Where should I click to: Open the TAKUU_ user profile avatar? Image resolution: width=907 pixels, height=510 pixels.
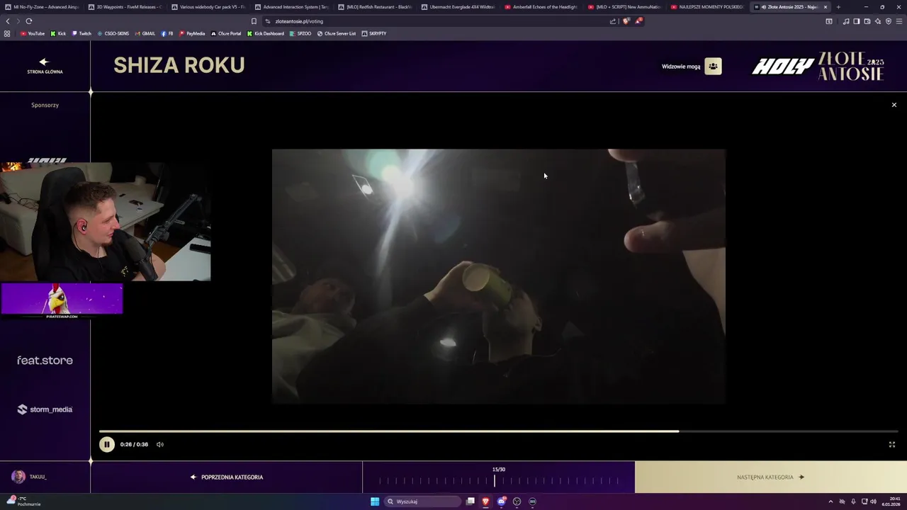point(18,477)
